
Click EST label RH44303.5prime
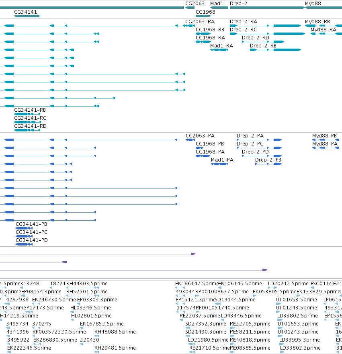coord(87,284)
